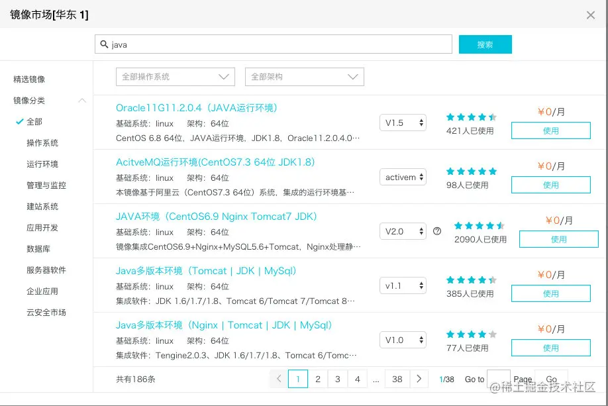The image size is (608, 406).
Task: Click the star rating of AcitveMQ image
Action: (x=471, y=172)
